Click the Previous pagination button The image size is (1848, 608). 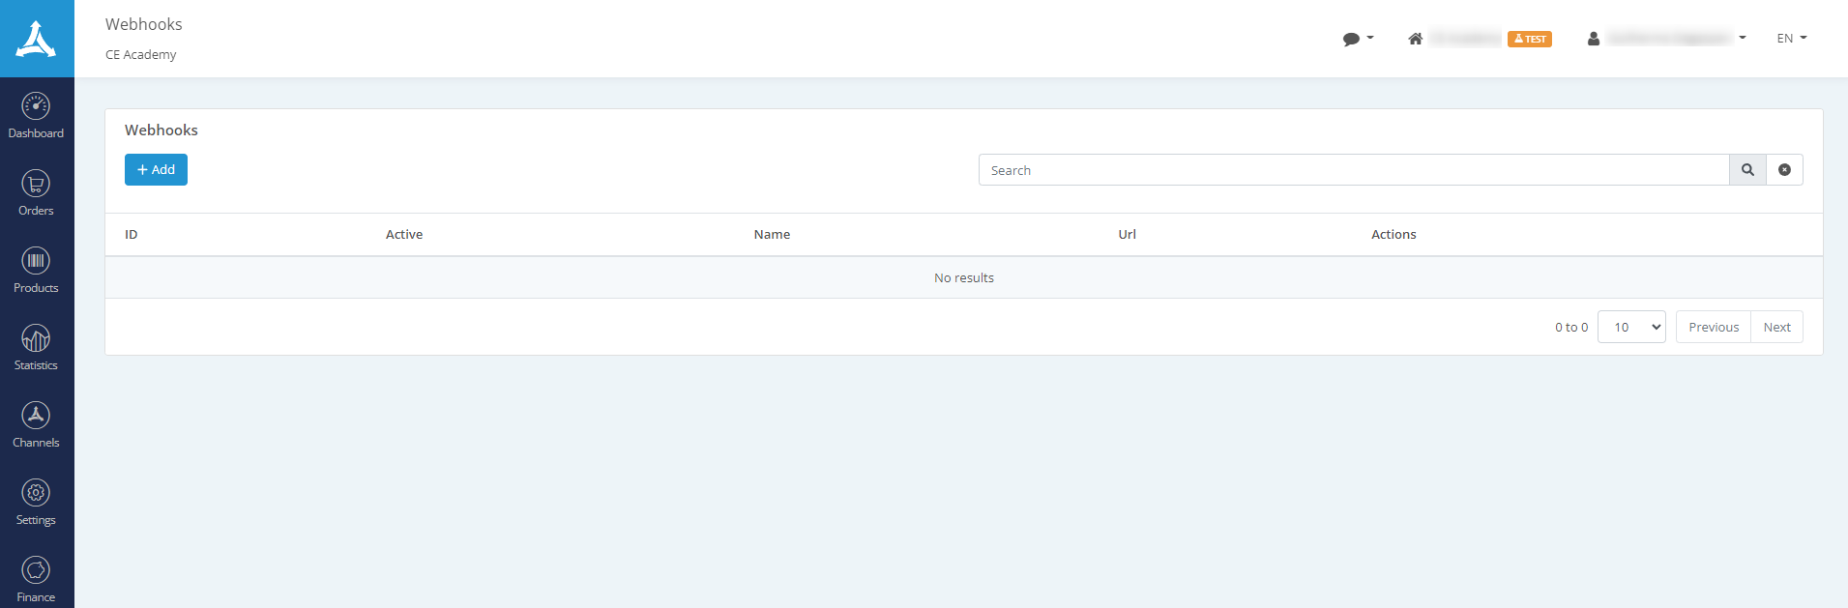pos(1713,328)
